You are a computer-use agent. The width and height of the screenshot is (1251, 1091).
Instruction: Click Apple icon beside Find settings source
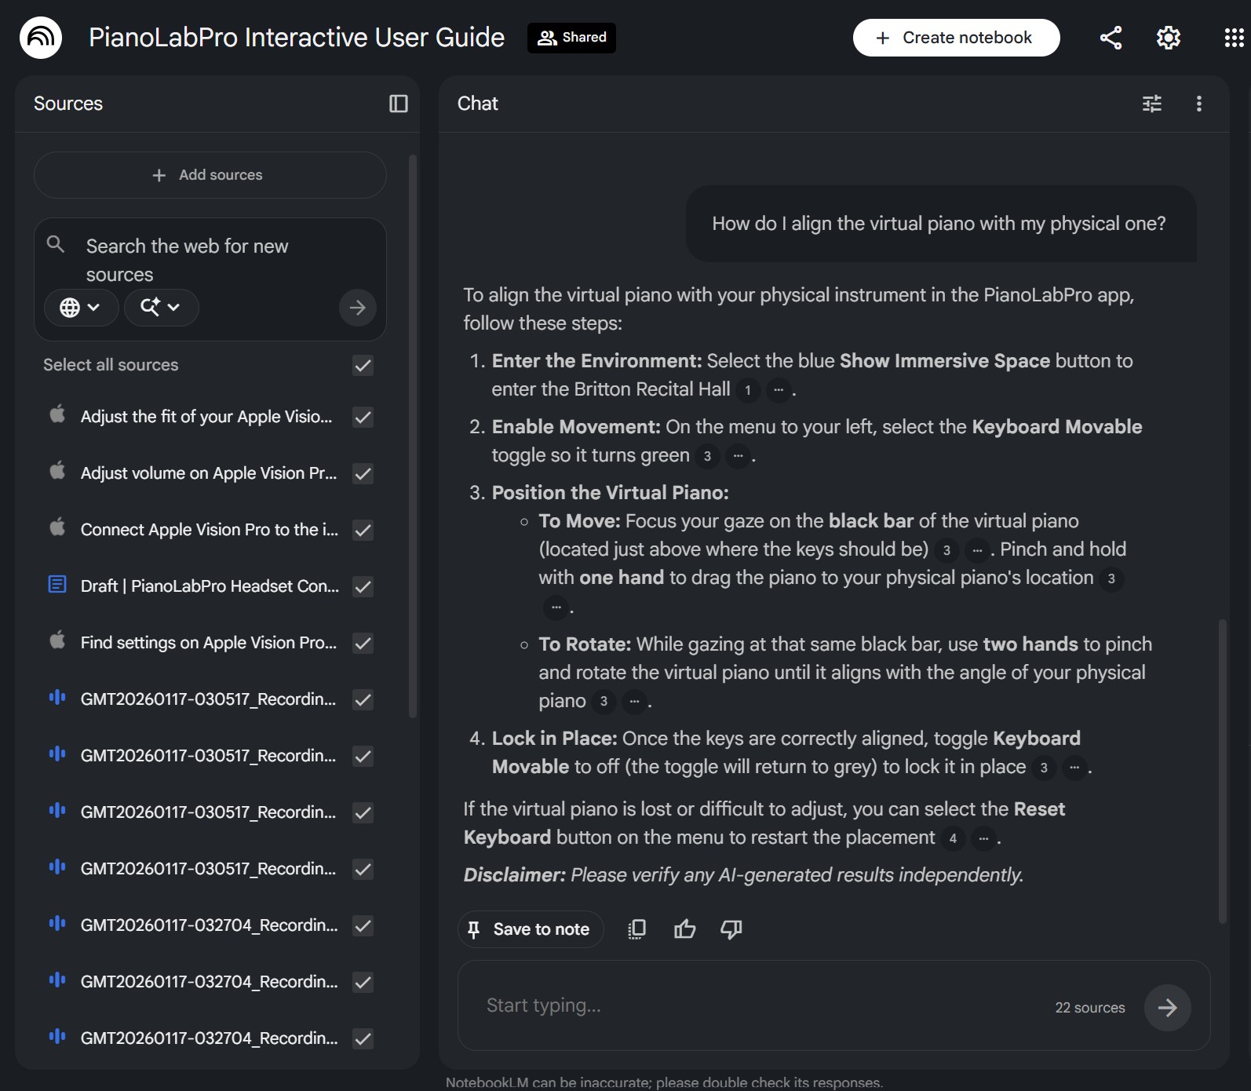click(57, 640)
